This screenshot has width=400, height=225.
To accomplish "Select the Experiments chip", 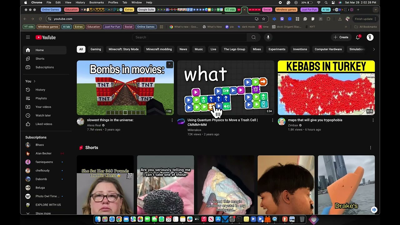I will [x=277, y=49].
